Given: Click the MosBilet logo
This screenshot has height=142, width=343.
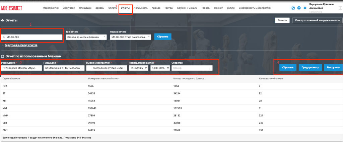Looking at the screenshot, I should coord(11,8).
